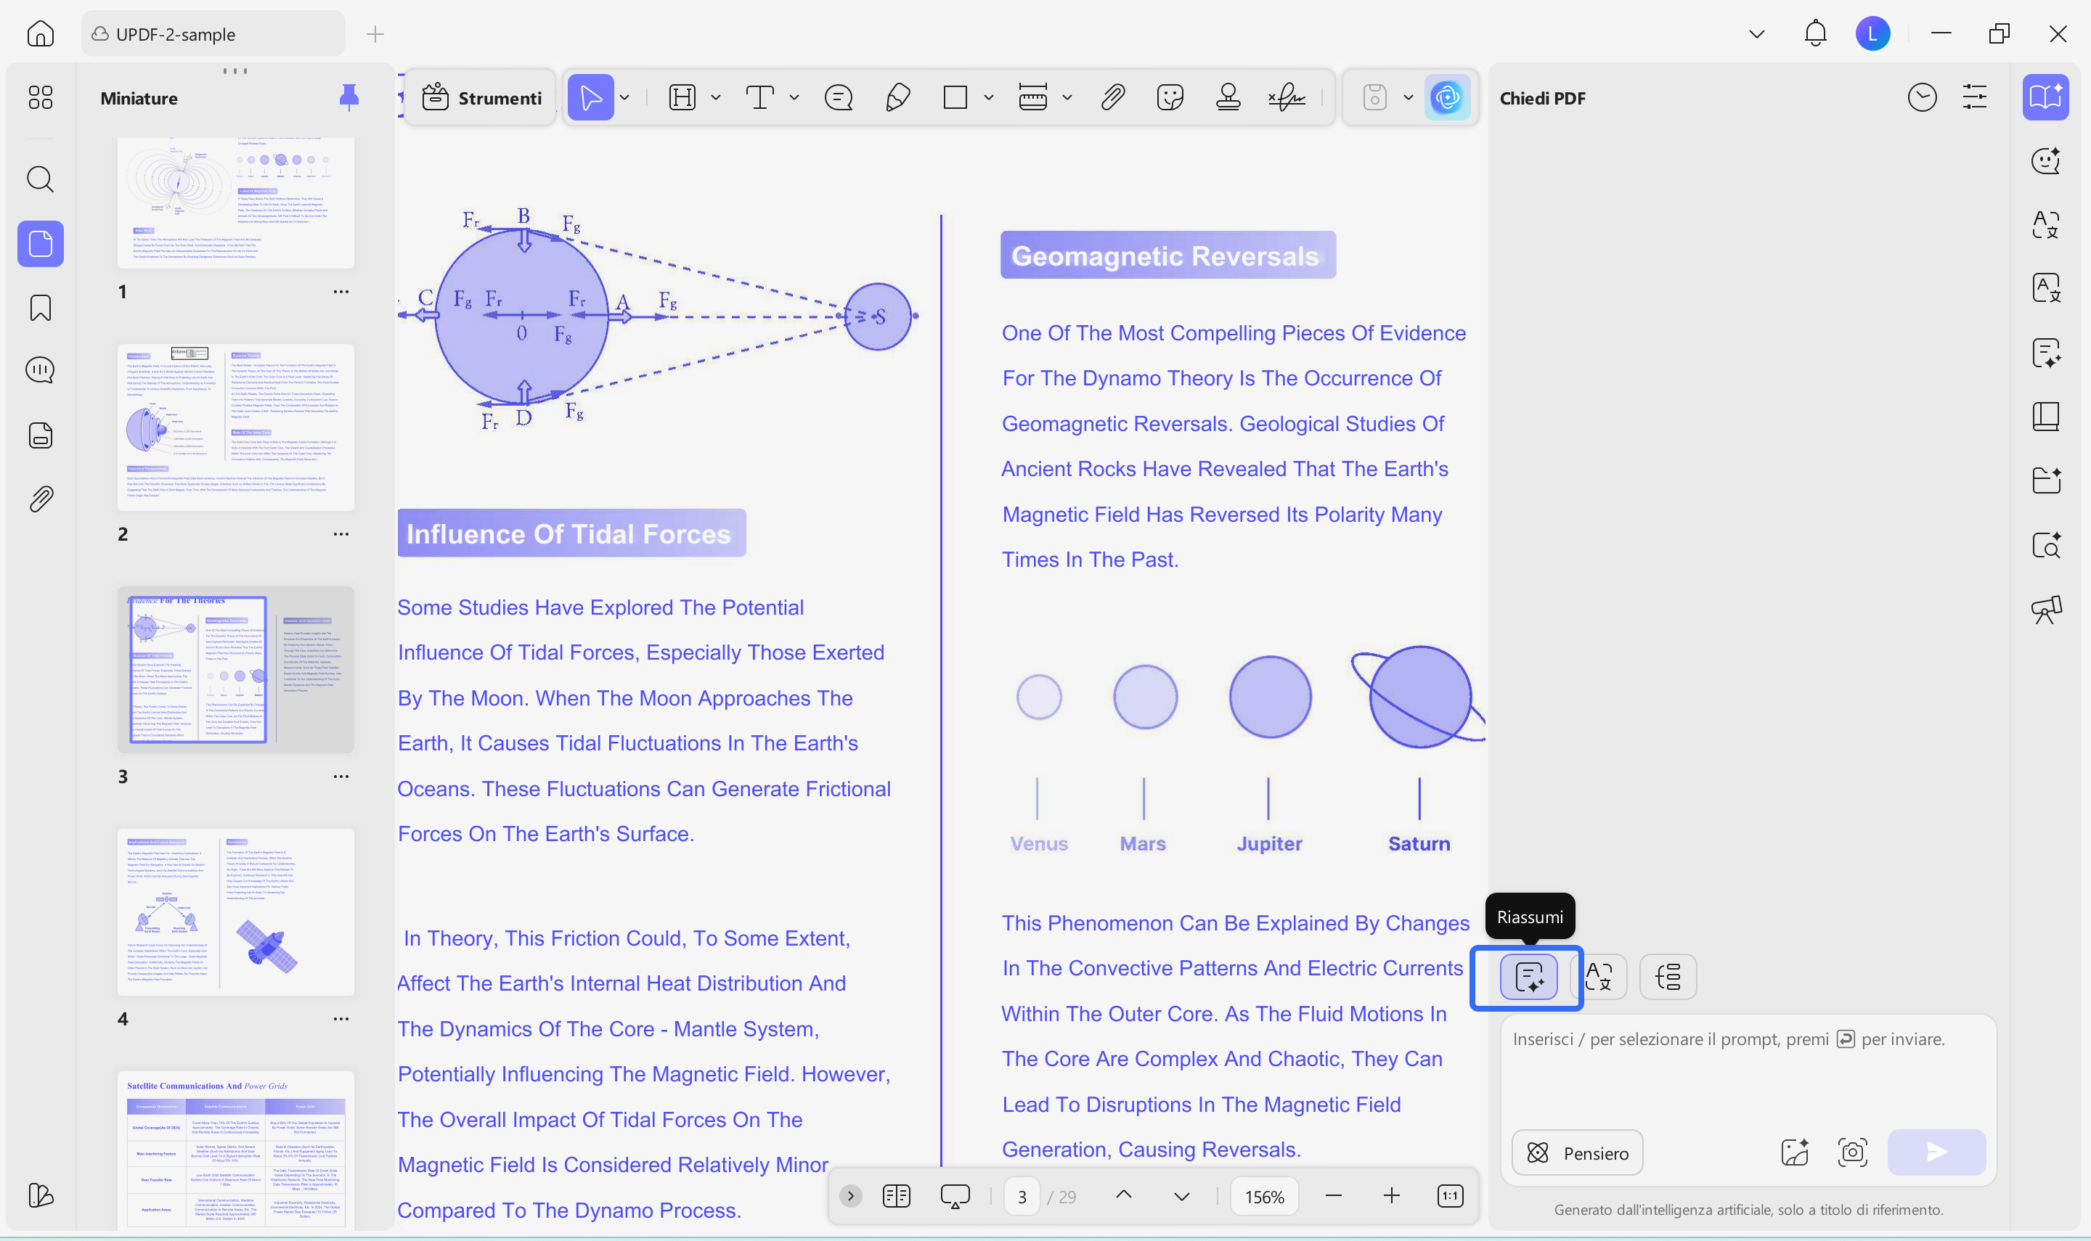Open the thumbnail grid view in left sidebar
2091x1241 pixels.
[40, 98]
